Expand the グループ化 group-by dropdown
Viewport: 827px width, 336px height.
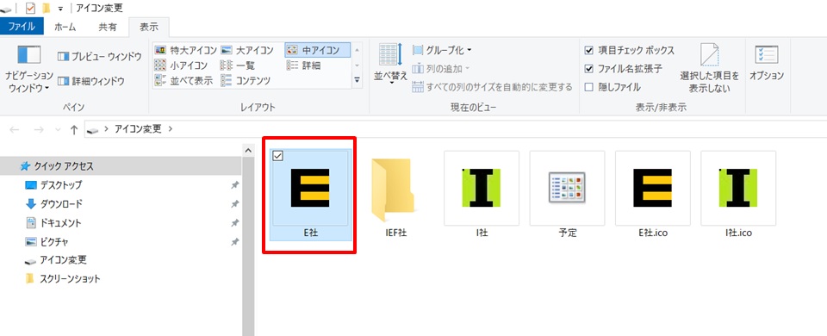click(x=442, y=51)
